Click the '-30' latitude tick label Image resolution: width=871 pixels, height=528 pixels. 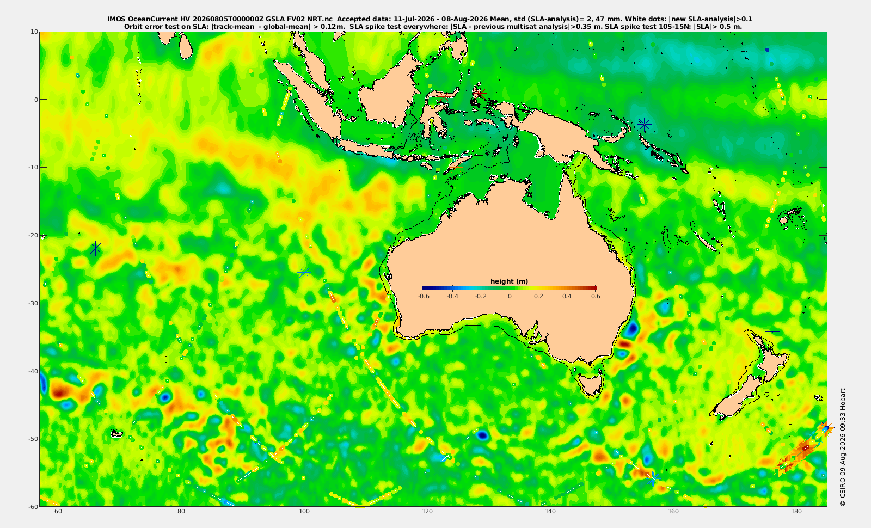point(33,303)
